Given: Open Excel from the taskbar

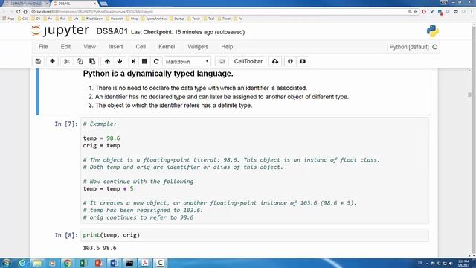Looking at the screenshot, I should 83,263.
